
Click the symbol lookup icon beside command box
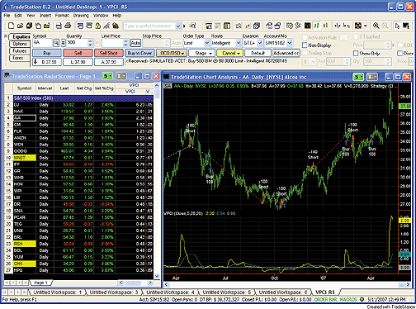click(193, 26)
